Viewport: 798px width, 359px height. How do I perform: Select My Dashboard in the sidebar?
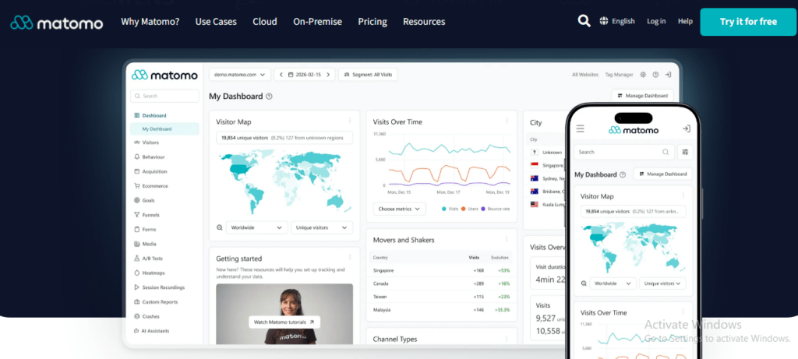pyautogui.click(x=164, y=129)
